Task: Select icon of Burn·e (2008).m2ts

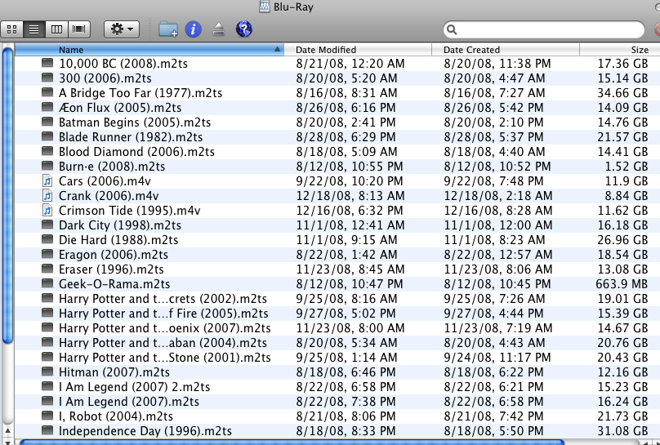Action: [x=47, y=166]
